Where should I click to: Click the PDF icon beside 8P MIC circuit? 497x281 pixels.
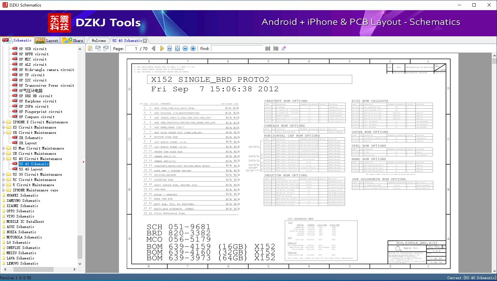[x=15, y=59]
